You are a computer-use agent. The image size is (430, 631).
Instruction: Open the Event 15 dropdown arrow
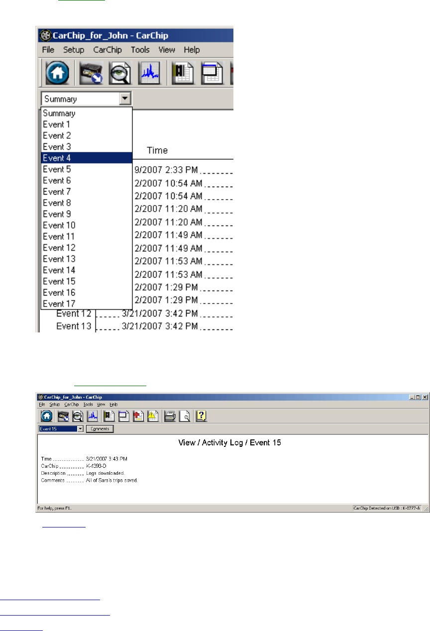[x=81, y=428]
